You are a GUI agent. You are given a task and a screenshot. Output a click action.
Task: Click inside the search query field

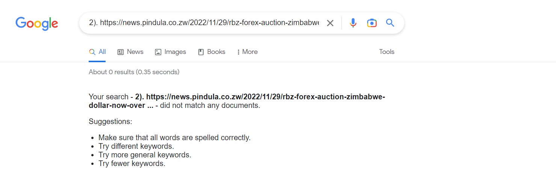[203, 23]
